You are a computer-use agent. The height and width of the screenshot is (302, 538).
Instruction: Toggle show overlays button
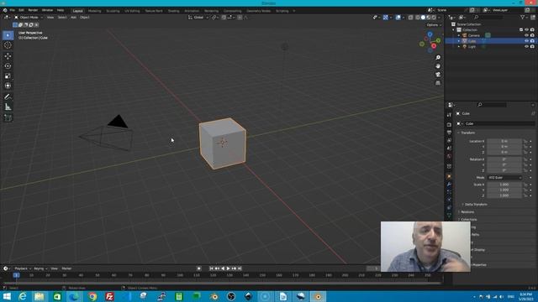[398, 18]
